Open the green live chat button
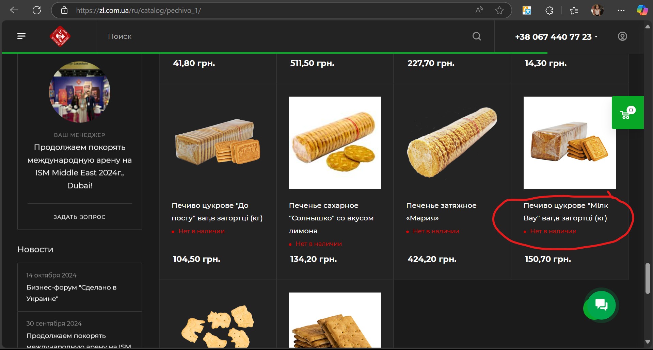Image resolution: width=653 pixels, height=350 pixels. coord(601,305)
